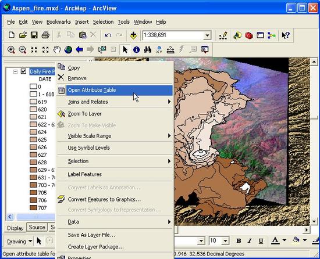Toggle bold text formatting button

(239, 241)
